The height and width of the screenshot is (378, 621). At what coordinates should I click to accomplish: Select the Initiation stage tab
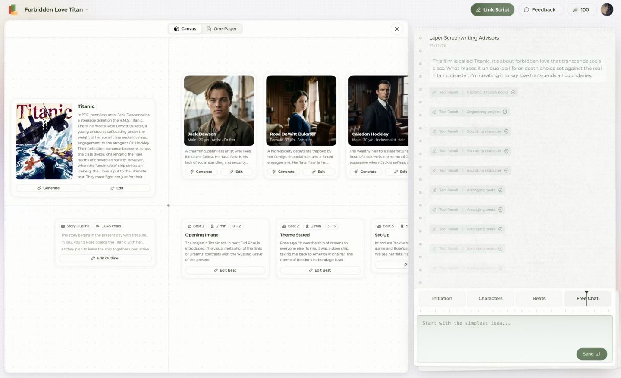tap(442, 298)
